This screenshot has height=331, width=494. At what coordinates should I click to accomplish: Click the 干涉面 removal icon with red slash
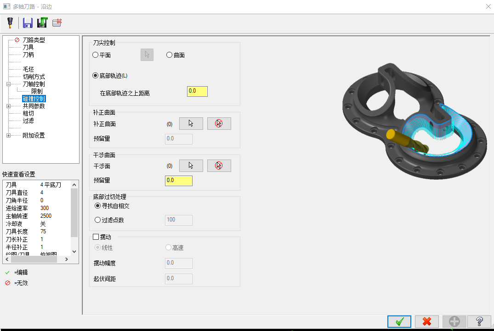coord(219,165)
